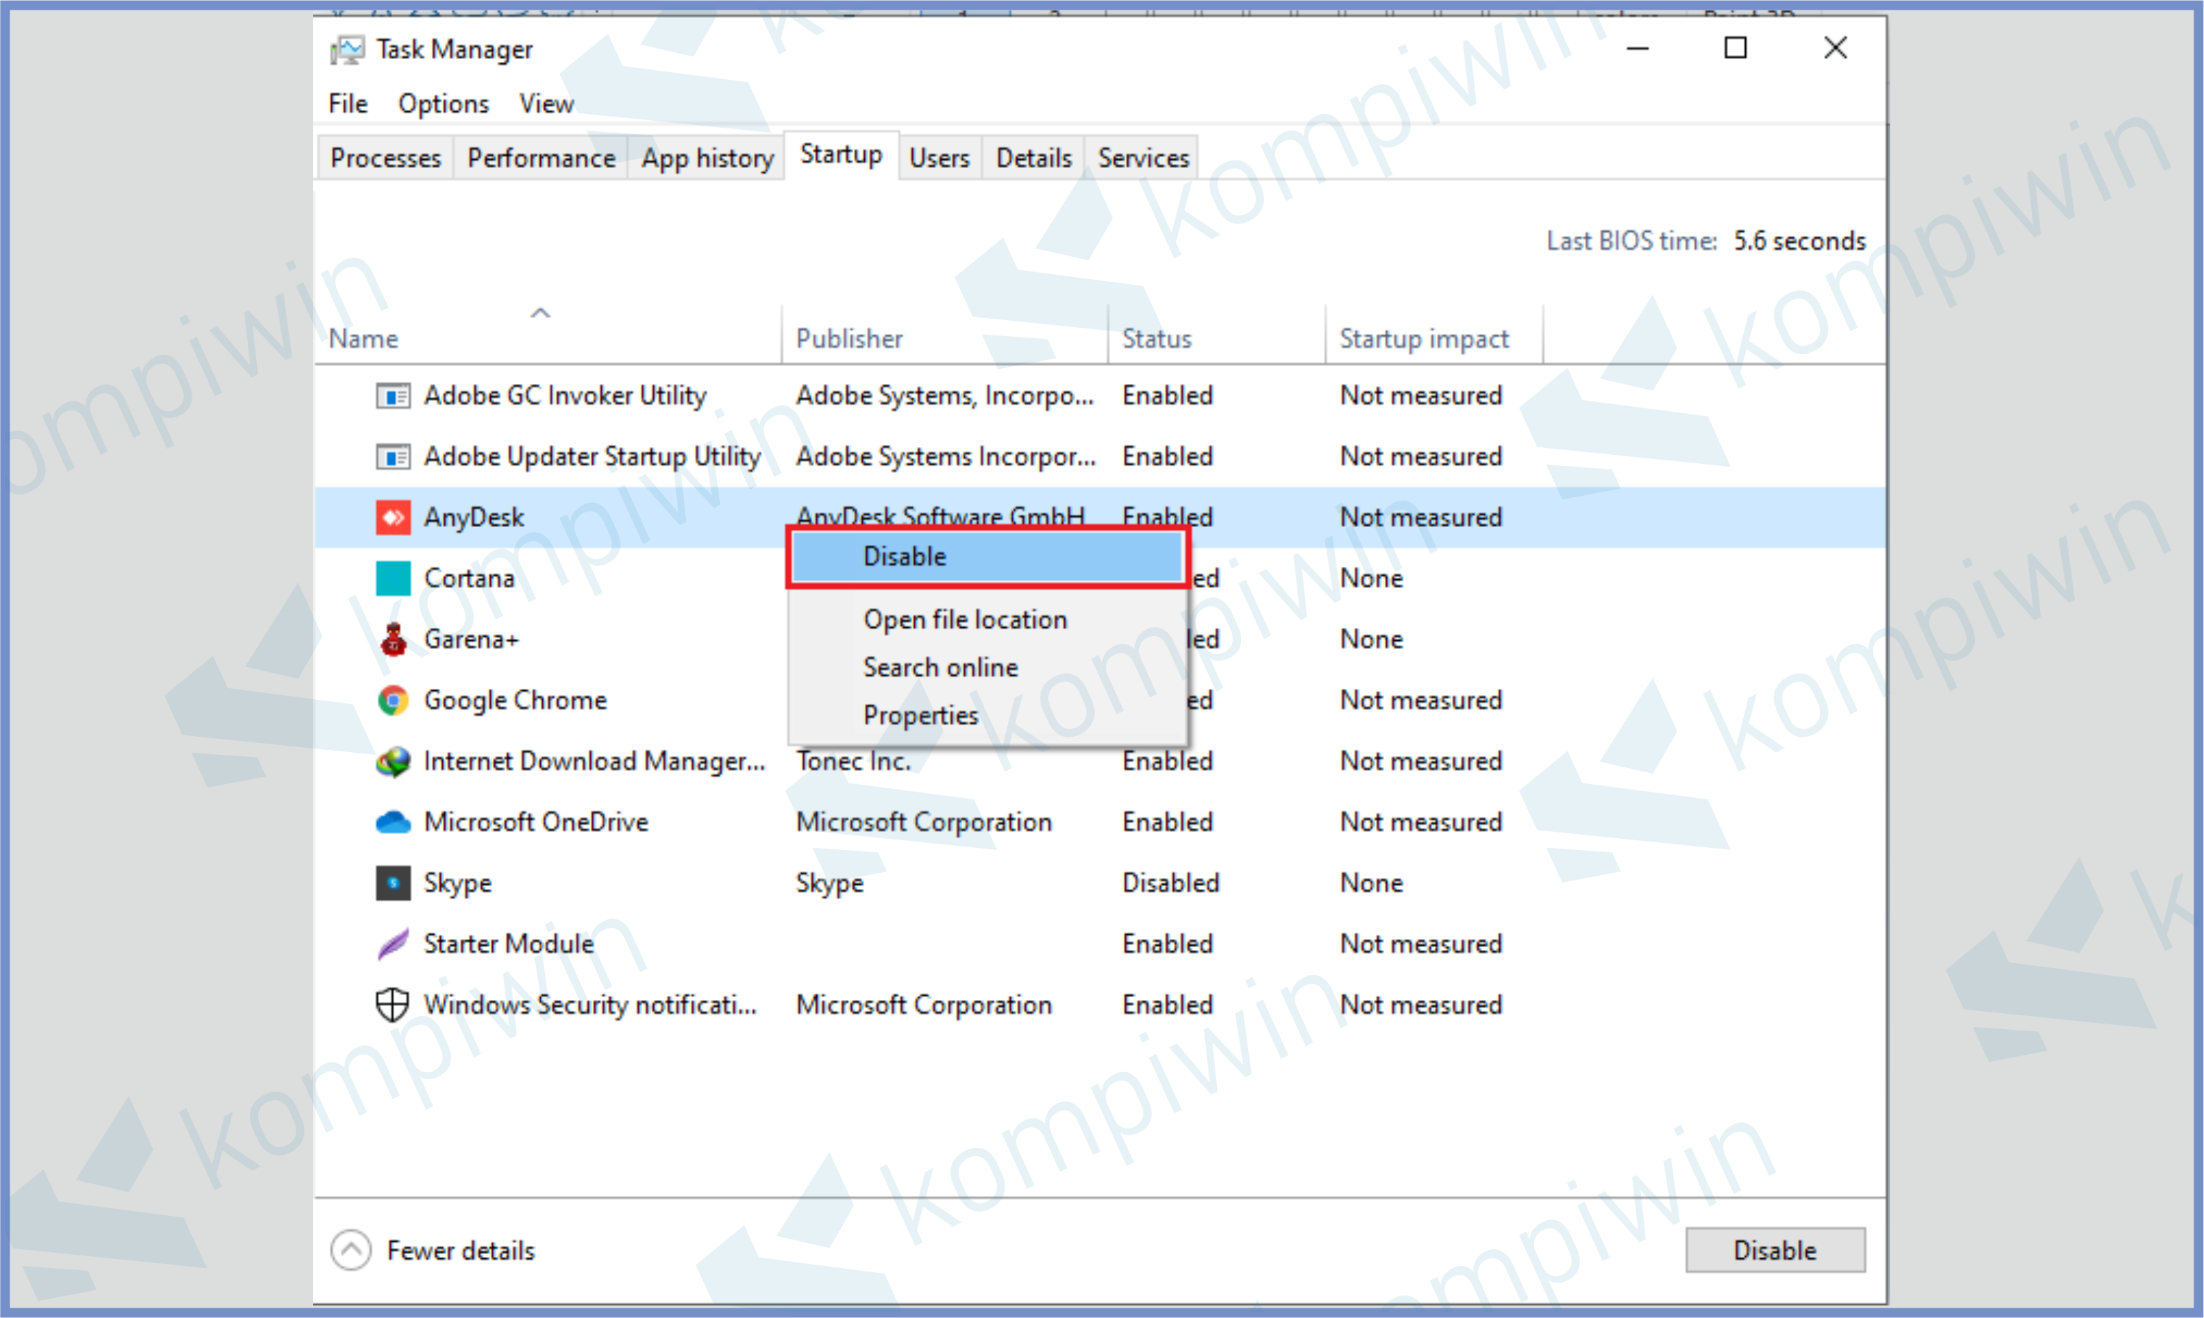Screen dimensions: 2204x1318
Task: Open the View menu
Action: click(x=546, y=104)
